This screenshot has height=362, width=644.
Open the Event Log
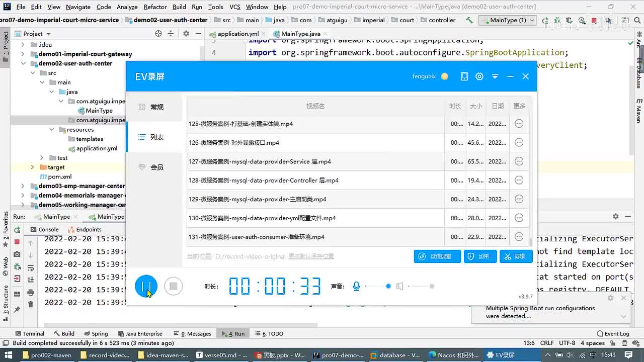coord(613,333)
